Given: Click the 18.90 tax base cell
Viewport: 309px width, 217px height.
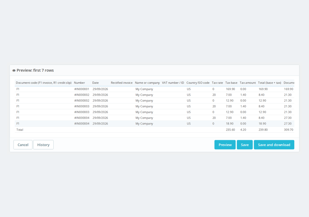Looking at the screenshot, I should point(230,124).
